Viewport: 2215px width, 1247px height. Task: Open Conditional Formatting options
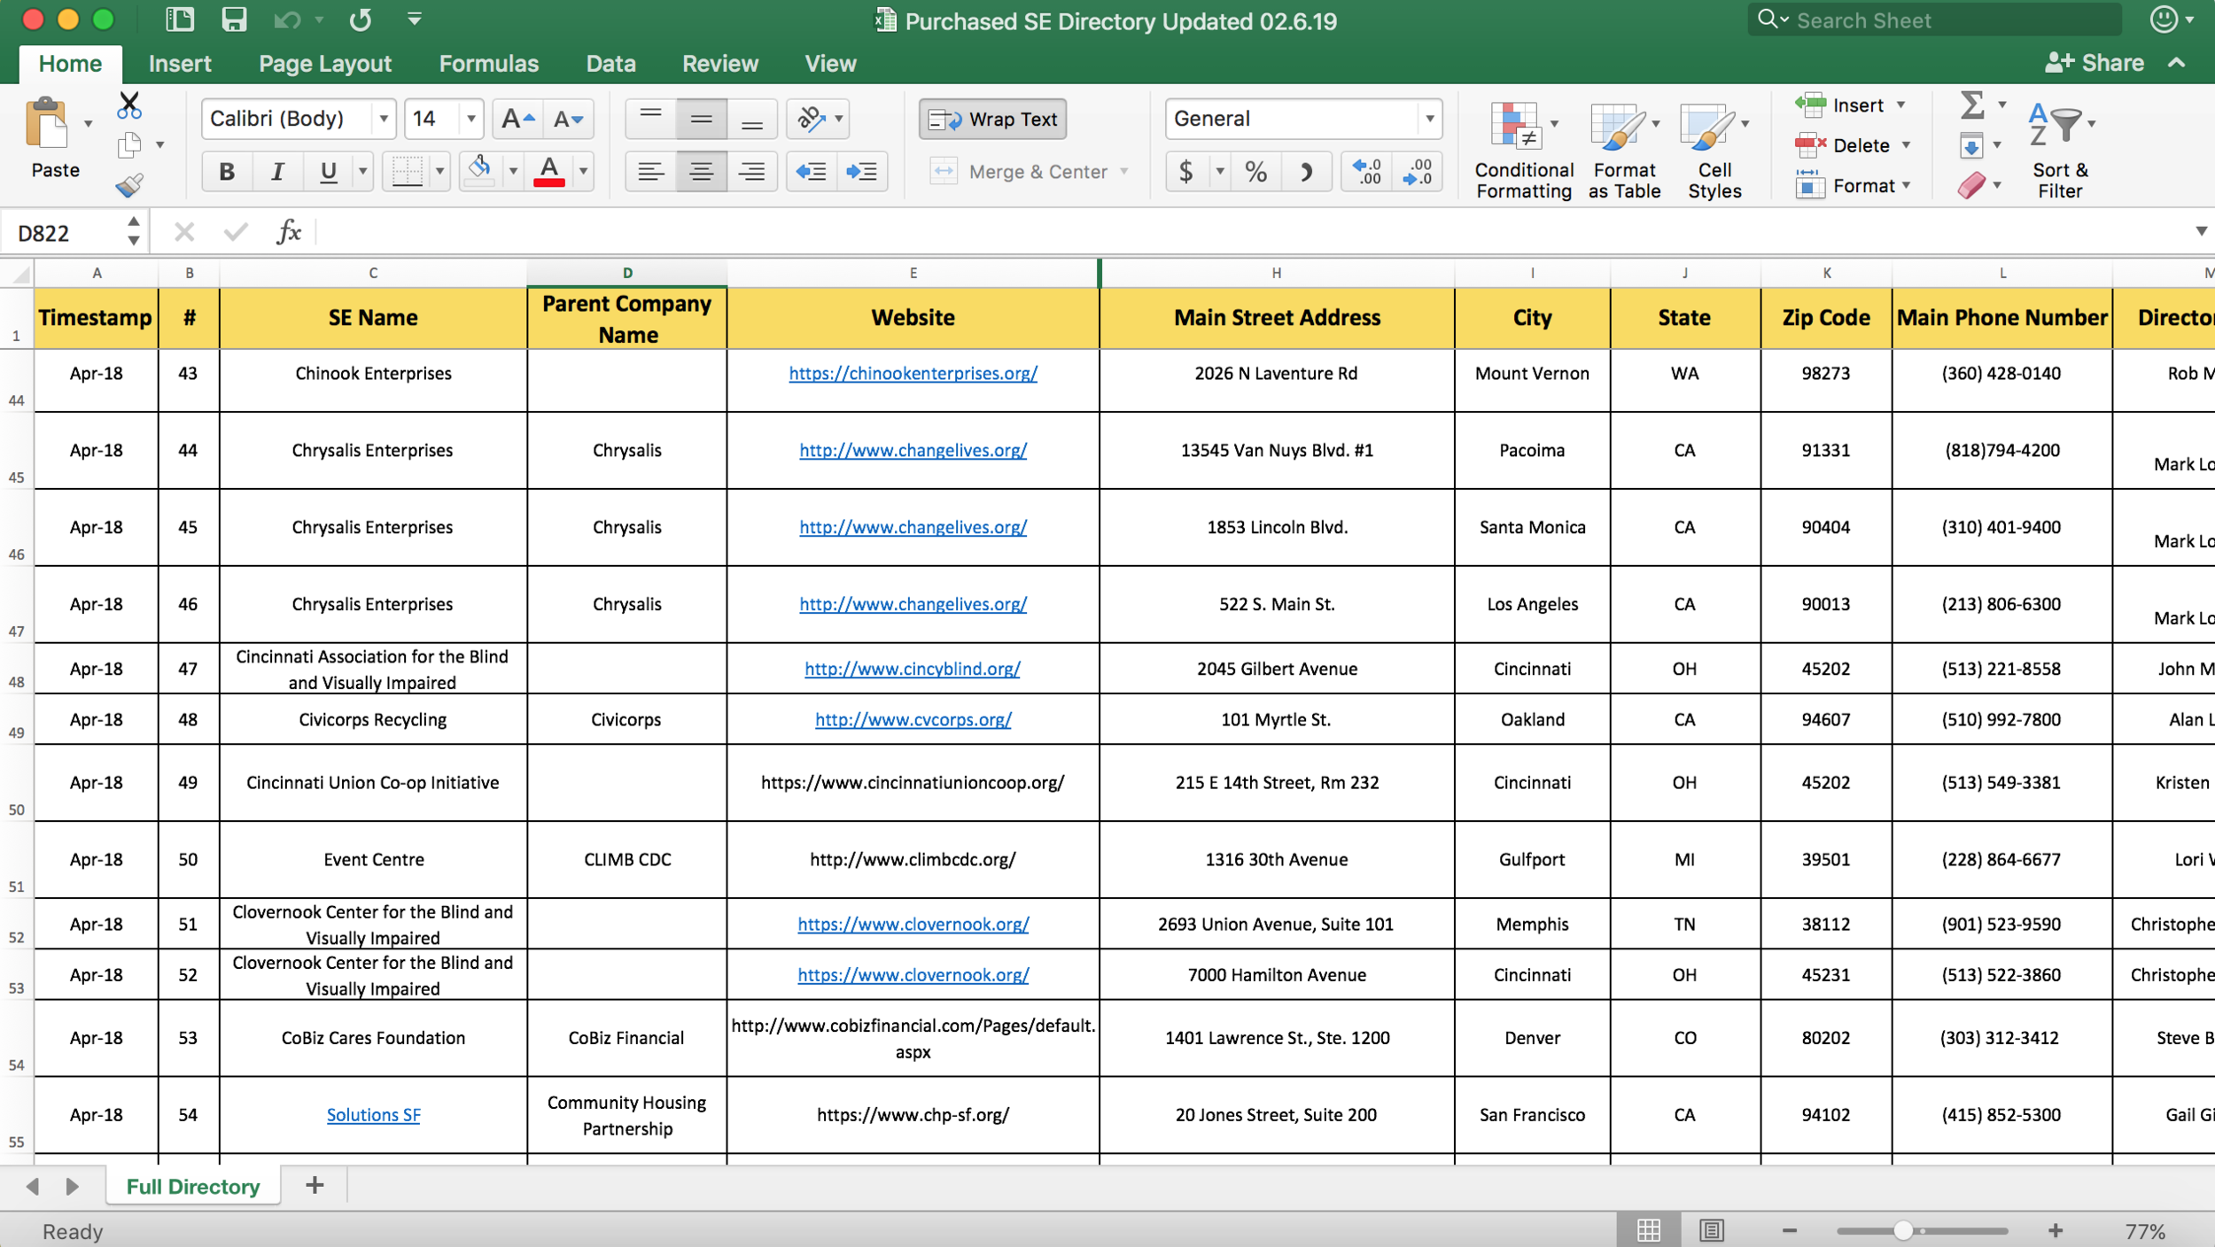[1520, 146]
